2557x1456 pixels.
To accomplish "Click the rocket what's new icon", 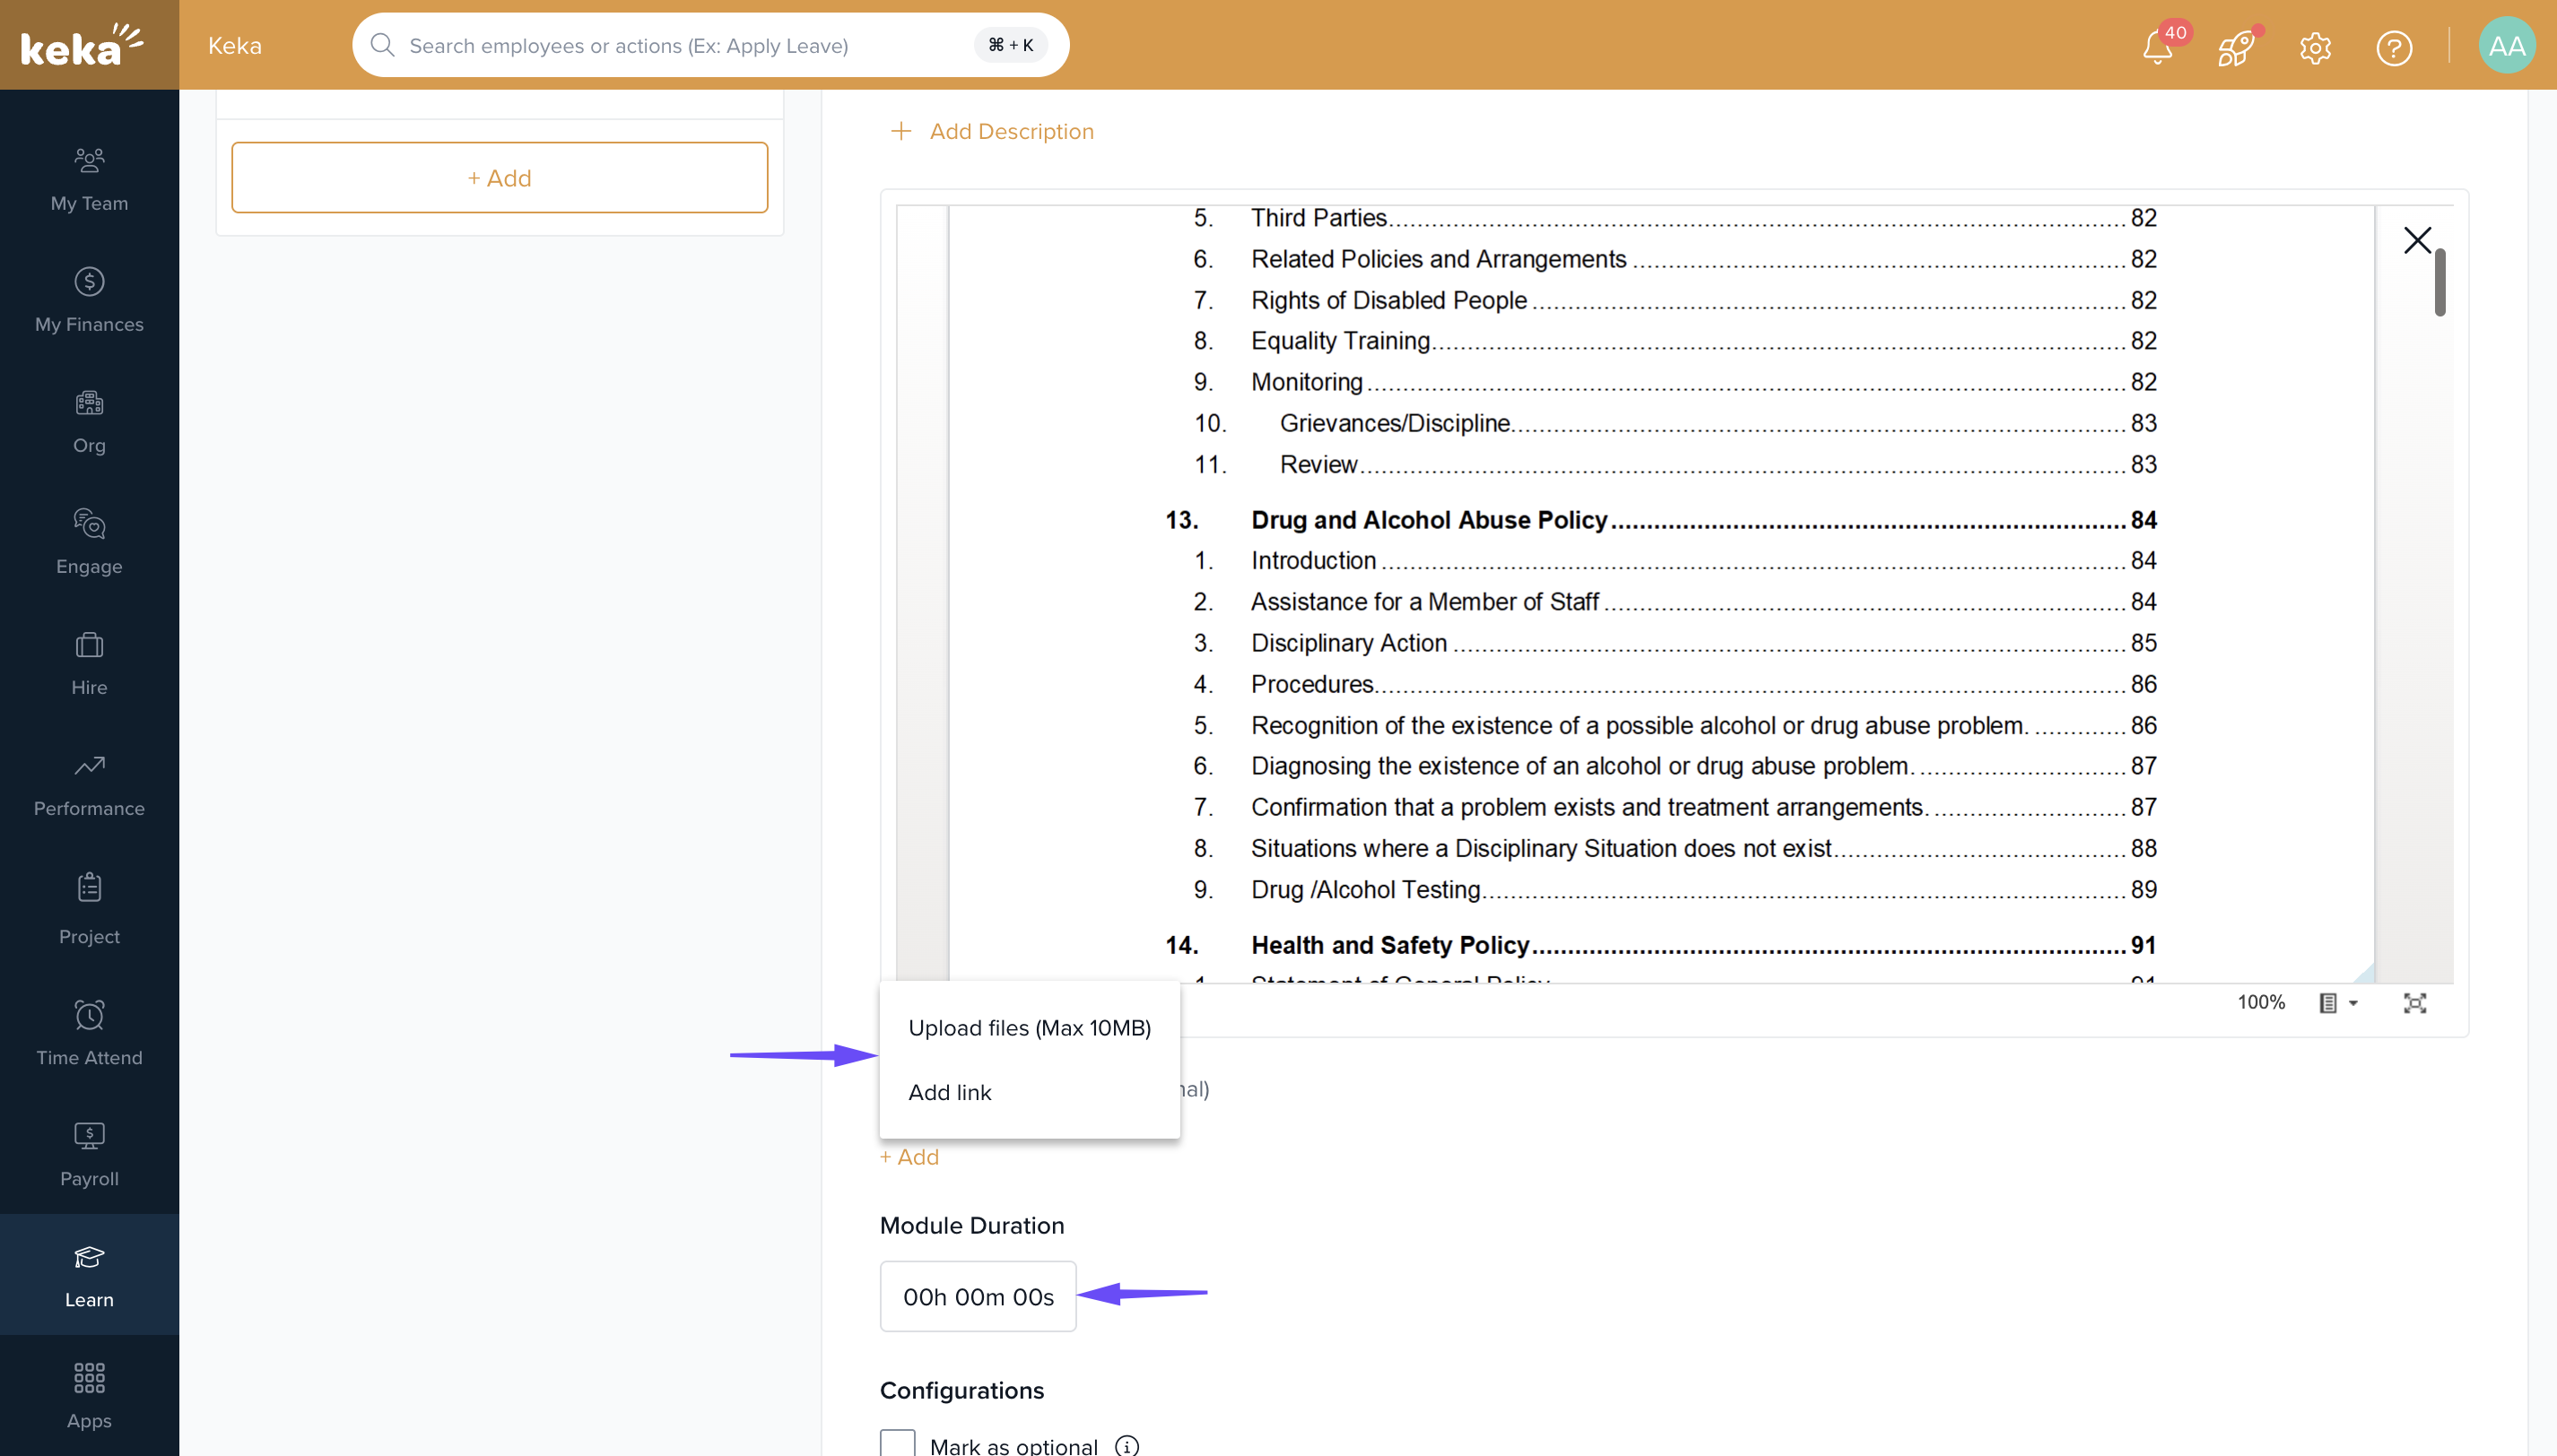I will (2236, 47).
